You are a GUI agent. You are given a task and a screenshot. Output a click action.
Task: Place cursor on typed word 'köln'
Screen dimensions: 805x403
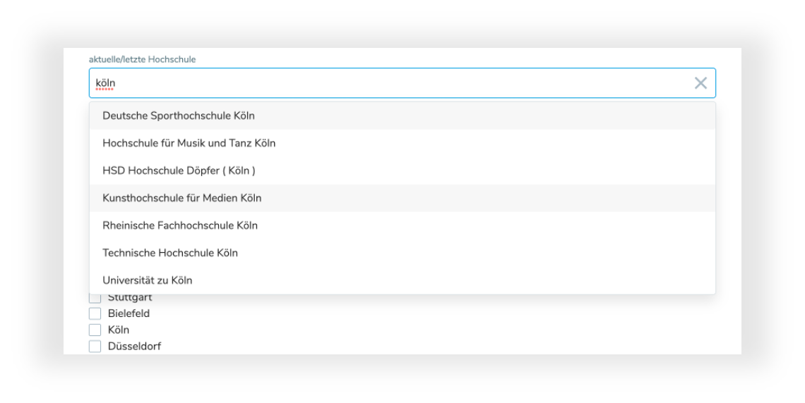[105, 83]
